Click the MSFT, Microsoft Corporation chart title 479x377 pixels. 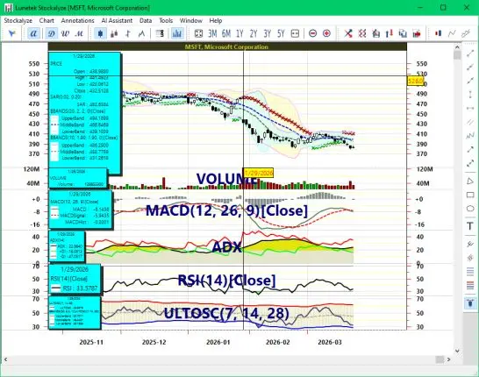[226, 47]
